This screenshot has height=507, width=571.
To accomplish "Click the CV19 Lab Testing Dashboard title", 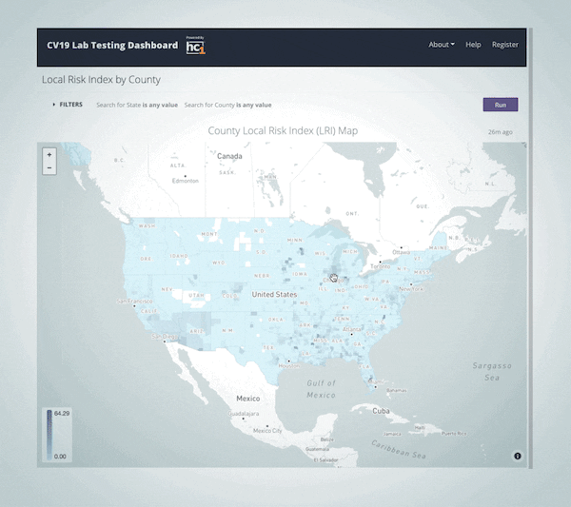I will pyautogui.click(x=112, y=45).
